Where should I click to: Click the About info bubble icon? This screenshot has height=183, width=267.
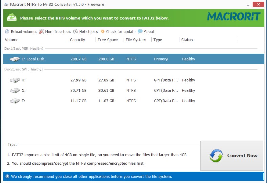pyautogui.click(x=140, y=31)
